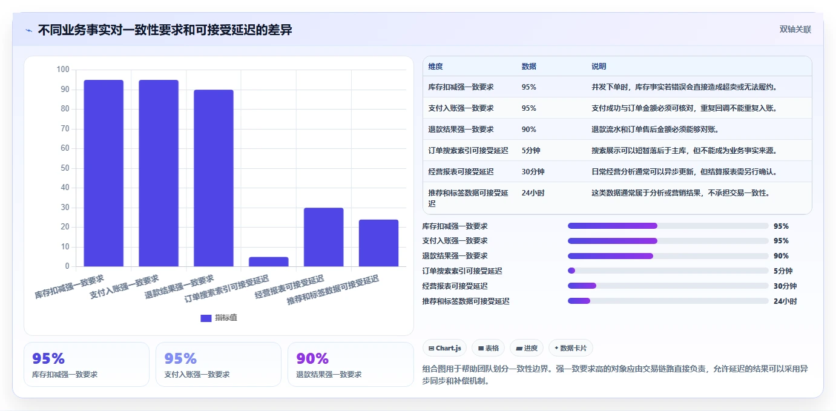Click the 支付入账强一致要求 bar in the chart
The height and width of the screenshot is (411, 836).
(159, 173)
